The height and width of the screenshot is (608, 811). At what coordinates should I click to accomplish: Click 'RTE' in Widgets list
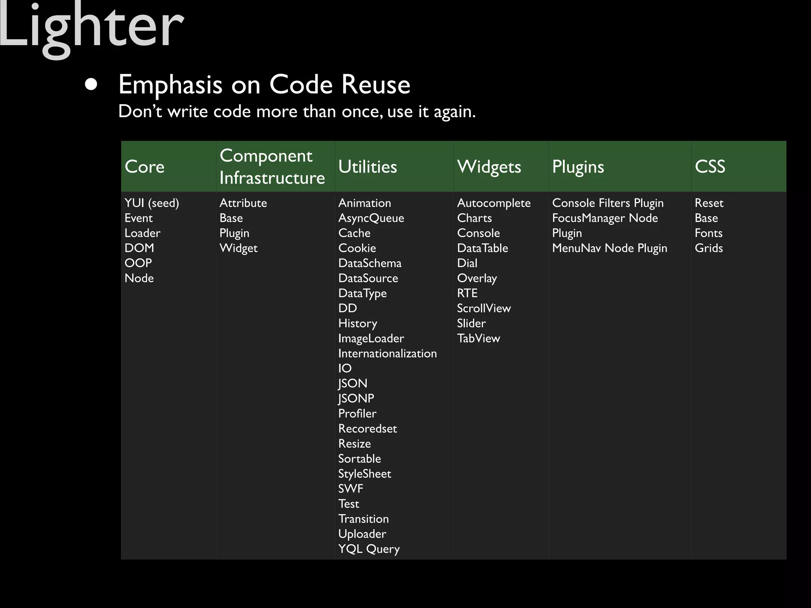click(x=467, y=293)
